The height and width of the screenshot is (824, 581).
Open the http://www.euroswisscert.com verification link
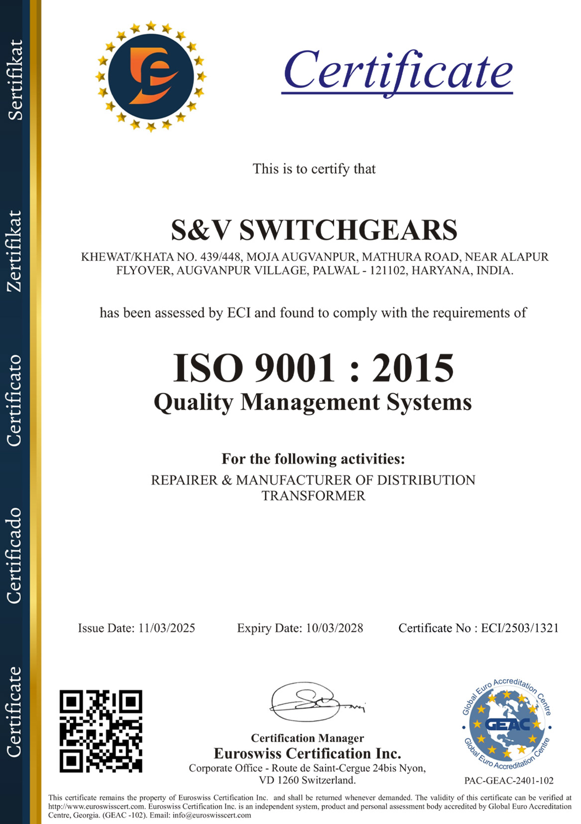point(97,806)
